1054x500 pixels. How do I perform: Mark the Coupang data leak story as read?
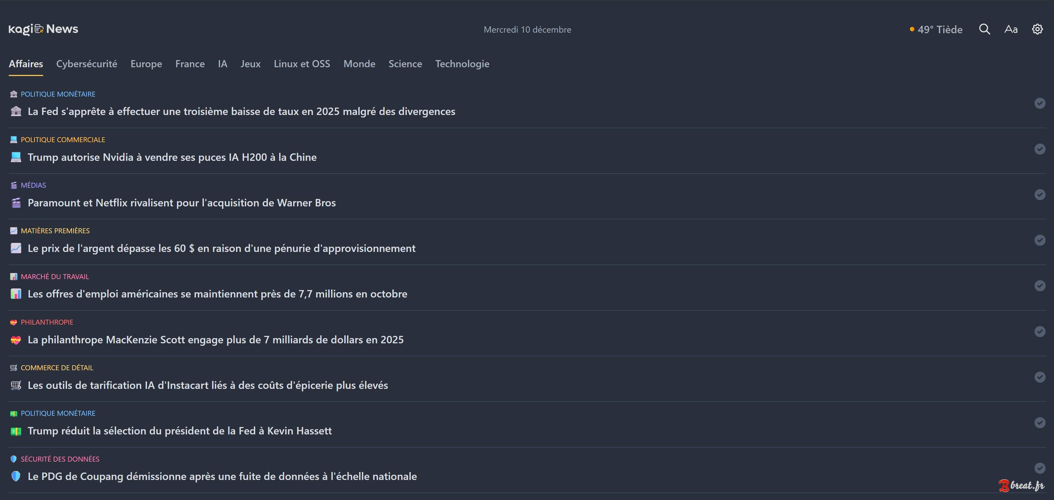tap(1040, 468)
